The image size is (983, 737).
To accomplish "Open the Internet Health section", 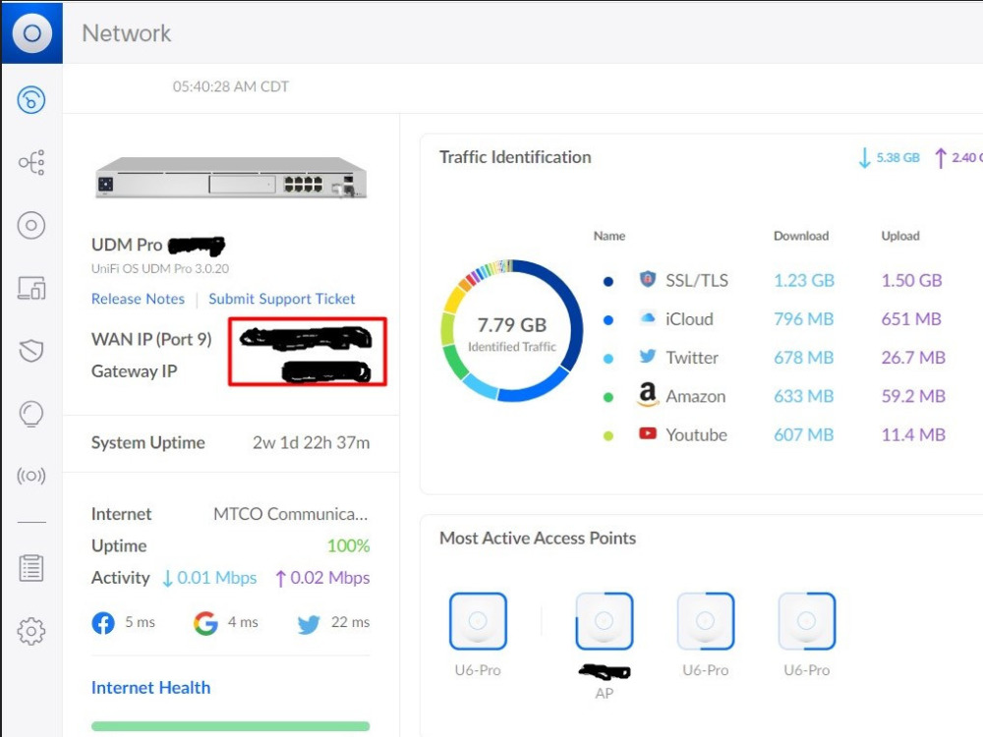I will [150, 687].
